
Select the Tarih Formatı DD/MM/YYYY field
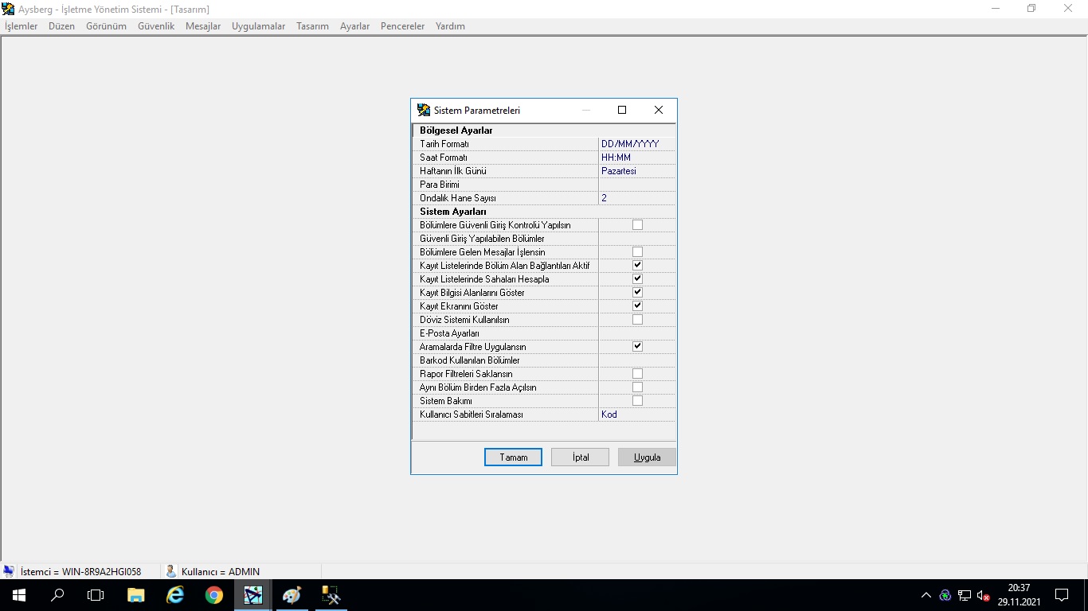click(636, 144)
